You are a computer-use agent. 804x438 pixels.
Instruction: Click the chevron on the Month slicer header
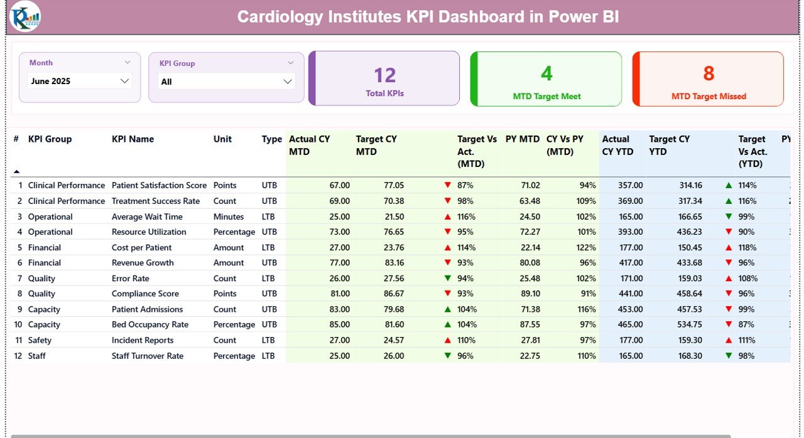128,62
